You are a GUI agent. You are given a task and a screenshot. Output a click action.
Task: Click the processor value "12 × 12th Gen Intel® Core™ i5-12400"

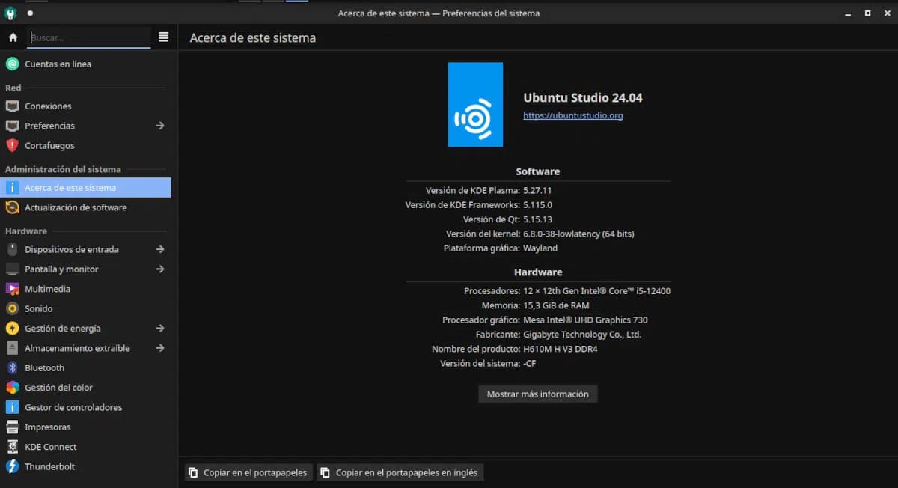pos(596,291)
